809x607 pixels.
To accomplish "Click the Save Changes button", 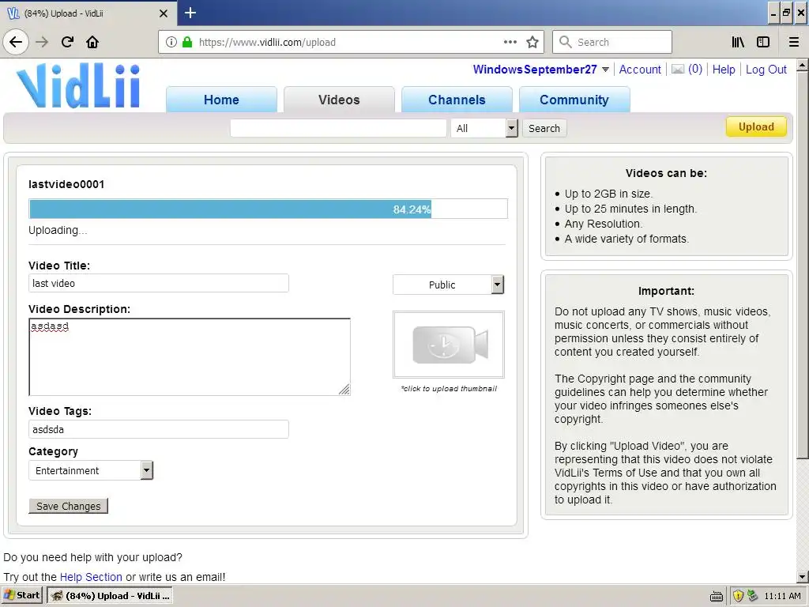I will pos(68,506).
